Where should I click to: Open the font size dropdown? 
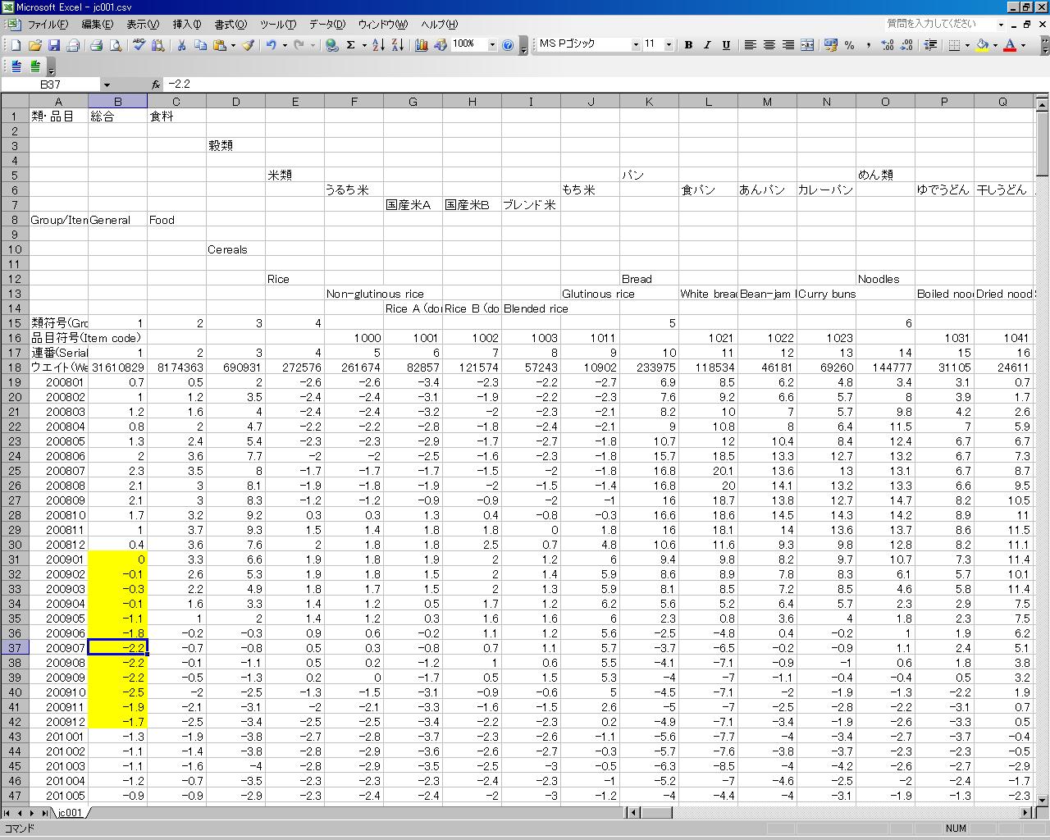coord(669,45)
